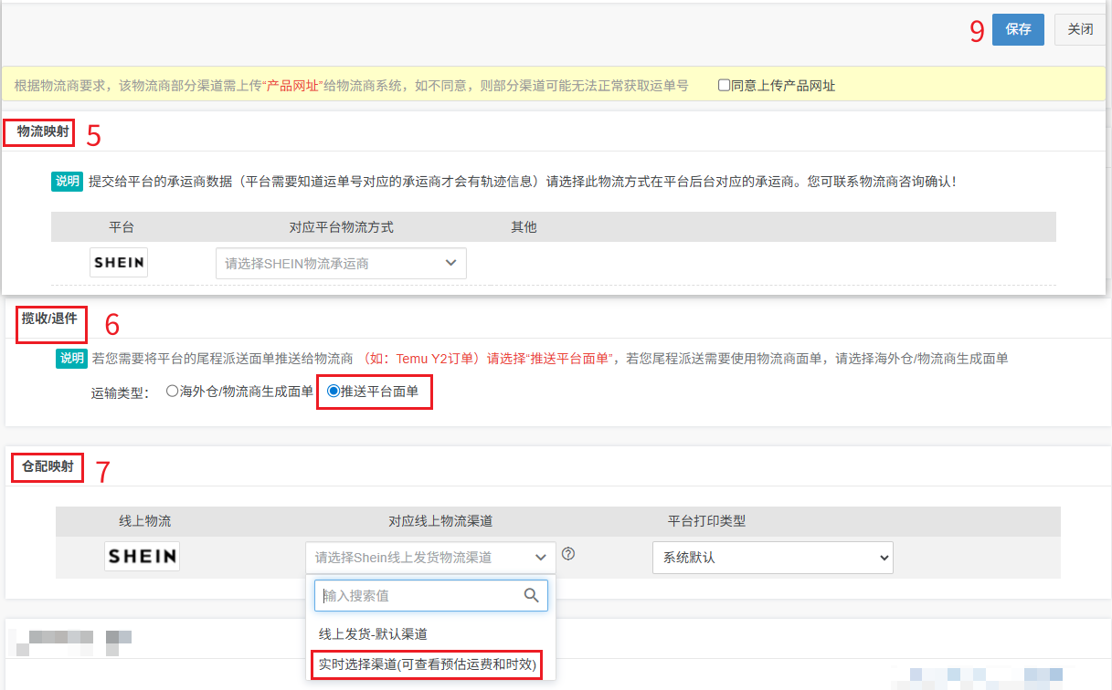Select the 海外仓/物流商生成面单 radio option

pyautogui.click(x=172, y=392)
